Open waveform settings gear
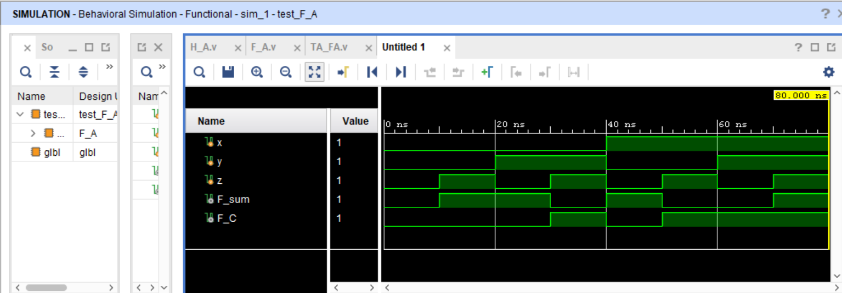Image resolution: width=842 pixels, height=293 pixels. [828, 72]
